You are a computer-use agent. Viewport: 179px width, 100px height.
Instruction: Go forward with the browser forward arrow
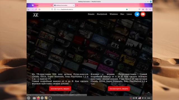tap(32, 9)
